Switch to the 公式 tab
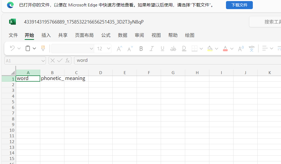 pos(106,35)
